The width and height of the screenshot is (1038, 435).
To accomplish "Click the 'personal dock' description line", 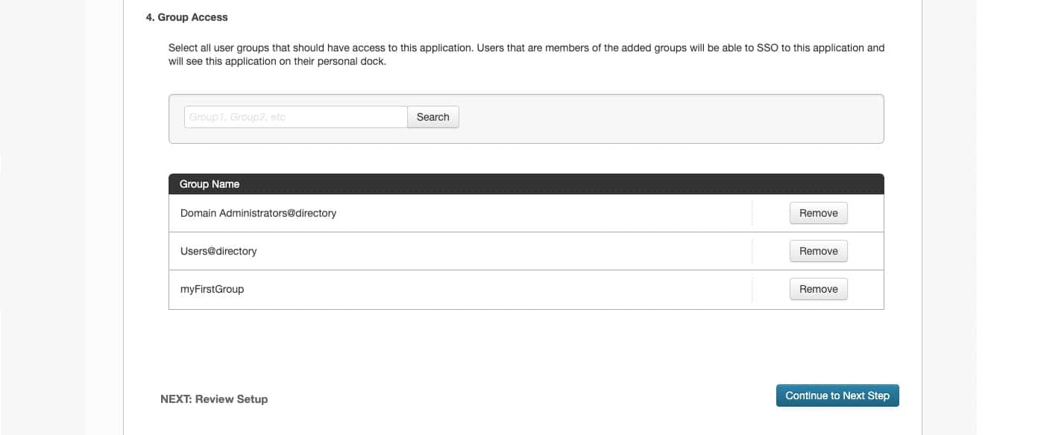I will 277,62.
